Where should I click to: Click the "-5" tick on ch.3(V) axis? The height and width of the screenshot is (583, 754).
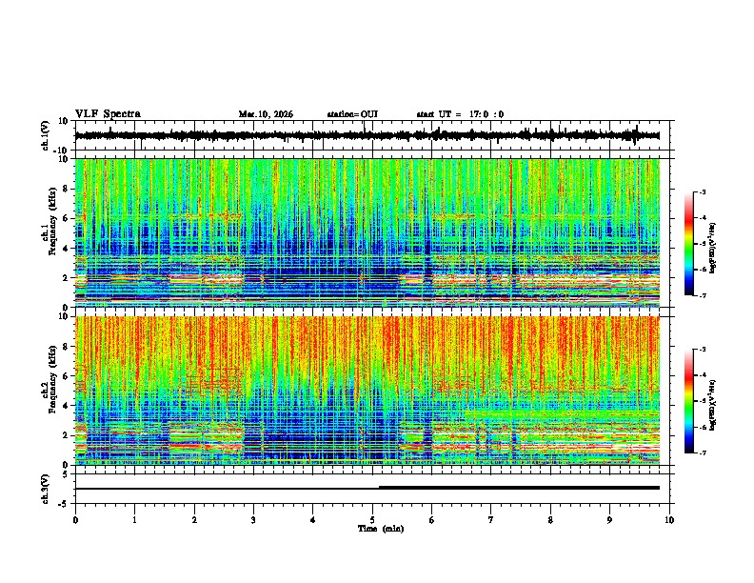coord(64,504)
